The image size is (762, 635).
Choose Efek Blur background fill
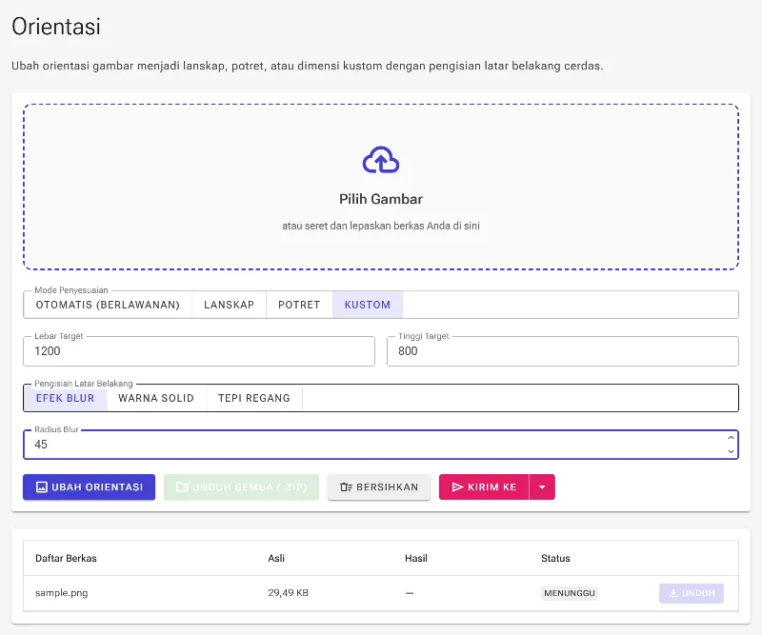65,398
